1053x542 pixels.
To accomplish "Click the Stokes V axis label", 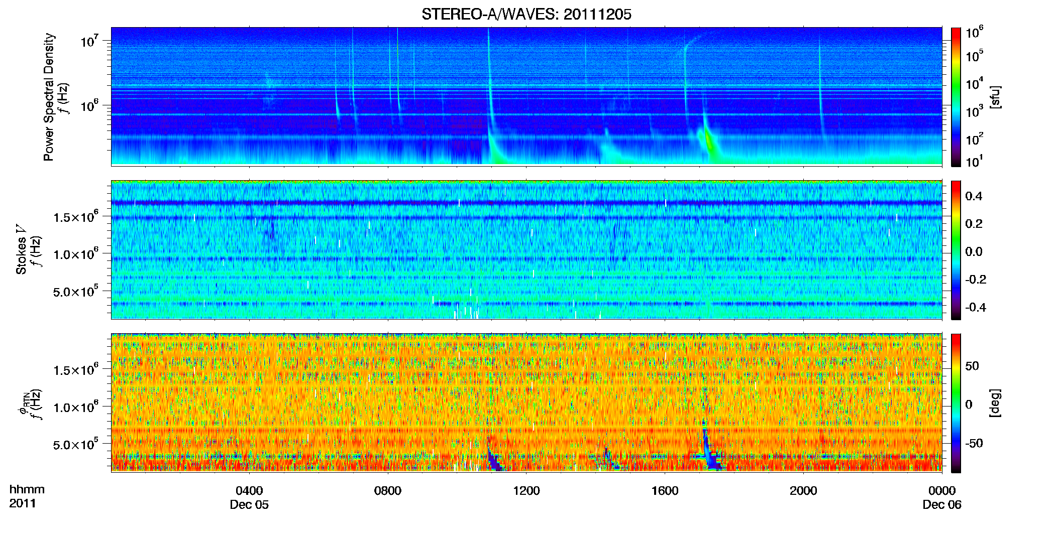I will click(x=21, y=249).
